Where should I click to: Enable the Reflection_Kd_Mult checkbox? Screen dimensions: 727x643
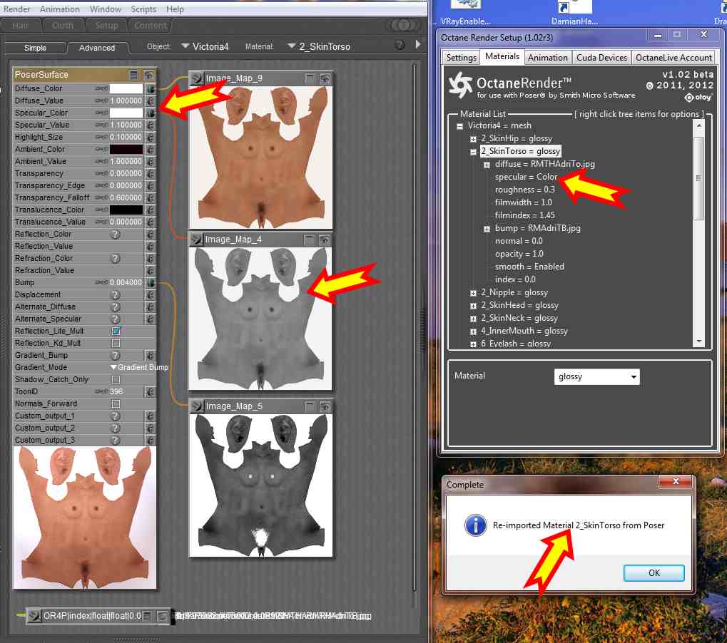116,344
